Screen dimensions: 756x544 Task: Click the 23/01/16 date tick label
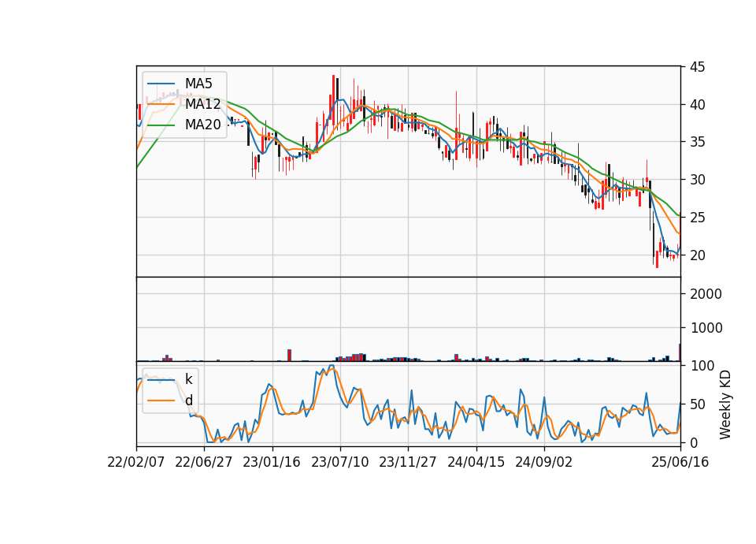coord(272,462)
